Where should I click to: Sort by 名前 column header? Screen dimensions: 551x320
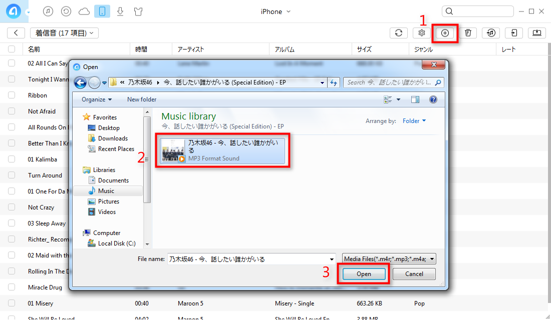[x=34, y=49]
